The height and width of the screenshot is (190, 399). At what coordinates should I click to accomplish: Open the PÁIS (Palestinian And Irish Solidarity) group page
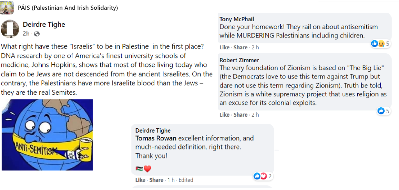click(68, 8)
